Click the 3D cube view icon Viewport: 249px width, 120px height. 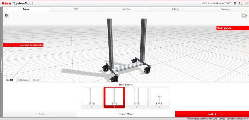coord(6,15)
